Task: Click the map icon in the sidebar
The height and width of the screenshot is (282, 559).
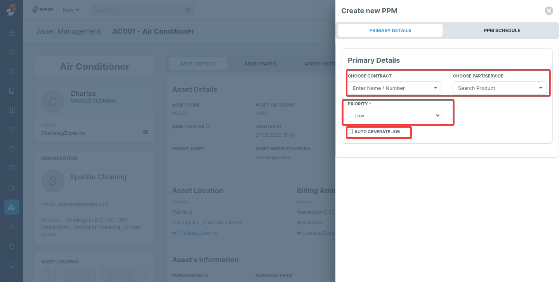Action: click(12, 110)
